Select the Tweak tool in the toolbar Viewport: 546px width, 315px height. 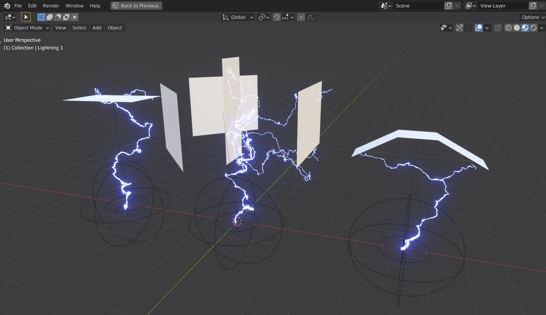(x=26, y=17)
